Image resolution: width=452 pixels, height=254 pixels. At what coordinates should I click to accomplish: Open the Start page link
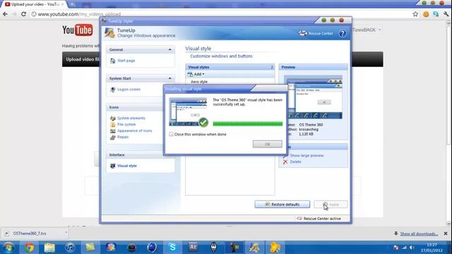click(126, 61)
